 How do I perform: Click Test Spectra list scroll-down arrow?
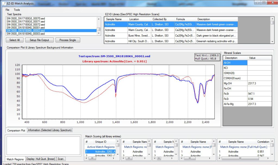click(99, 34)
